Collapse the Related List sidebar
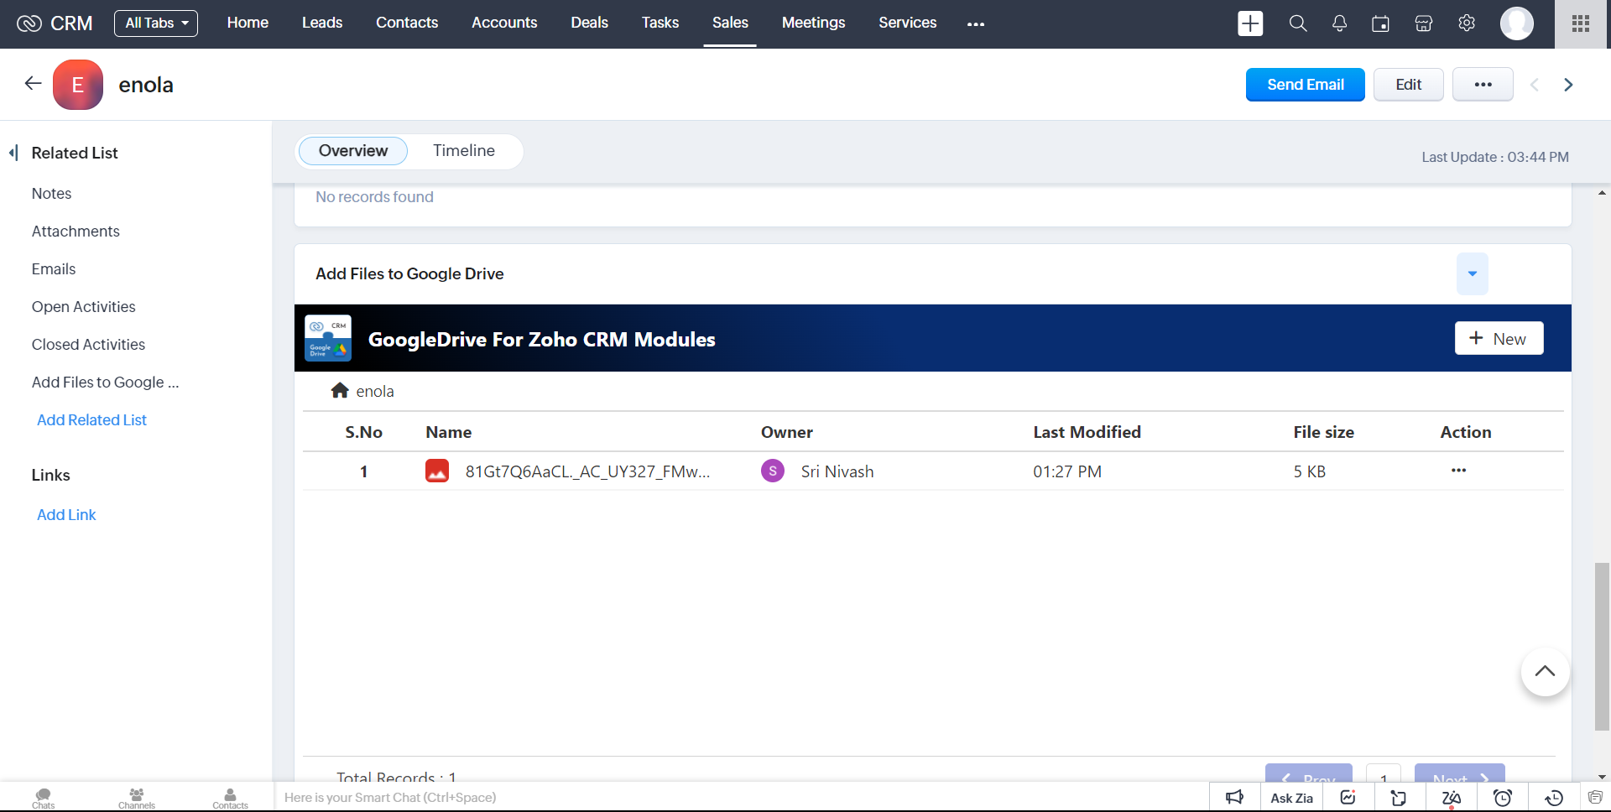This screenshot has height=812, width=1611. pos(13,153)
